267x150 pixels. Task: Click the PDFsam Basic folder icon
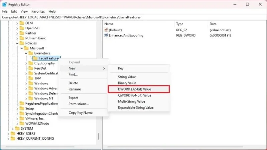point(22,38)
